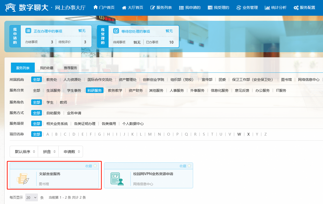Select 自助服务 under 服务方式 filter

[x=54, y=113]
